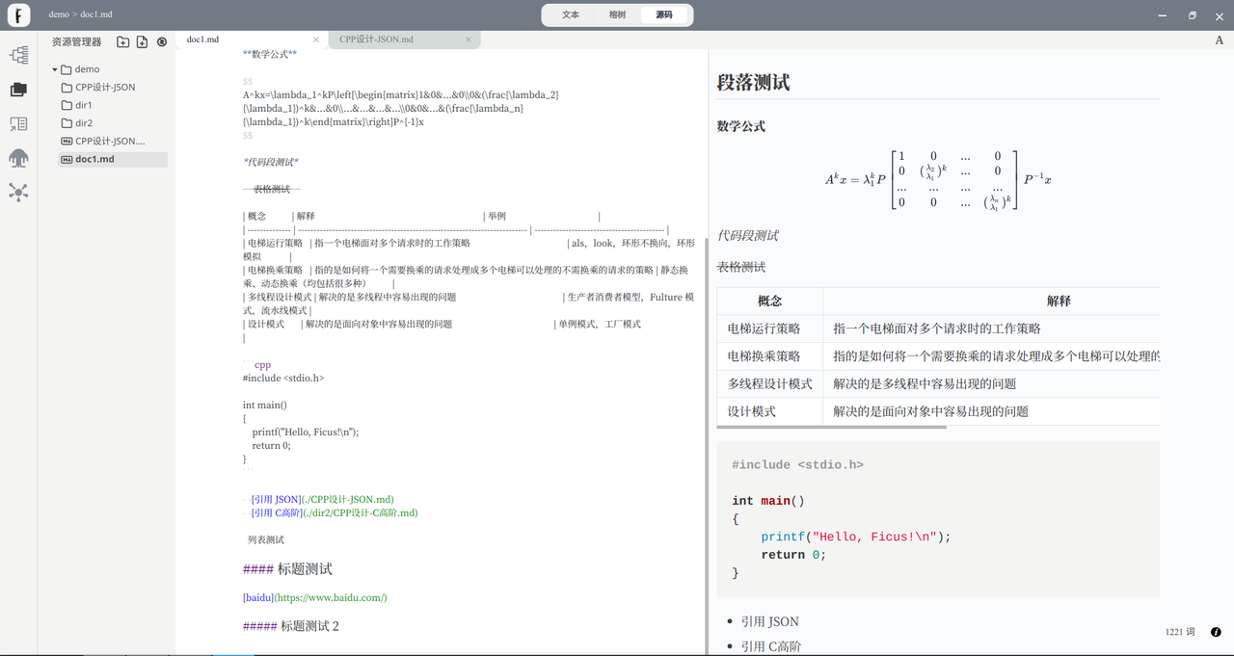Open CPP设计-JSON.... markdown file in tree
Screen dimensions: 1234x656
[110, 141]
